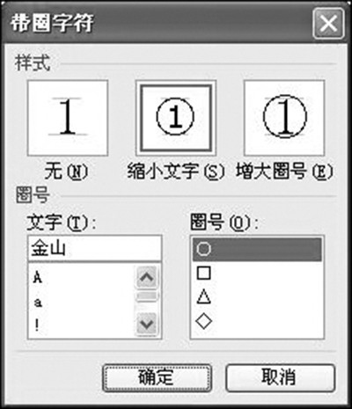The width and height of the screenshot is (352, 409).
Task: Select the 无 (N) style preview
Action: coord(68,118)
